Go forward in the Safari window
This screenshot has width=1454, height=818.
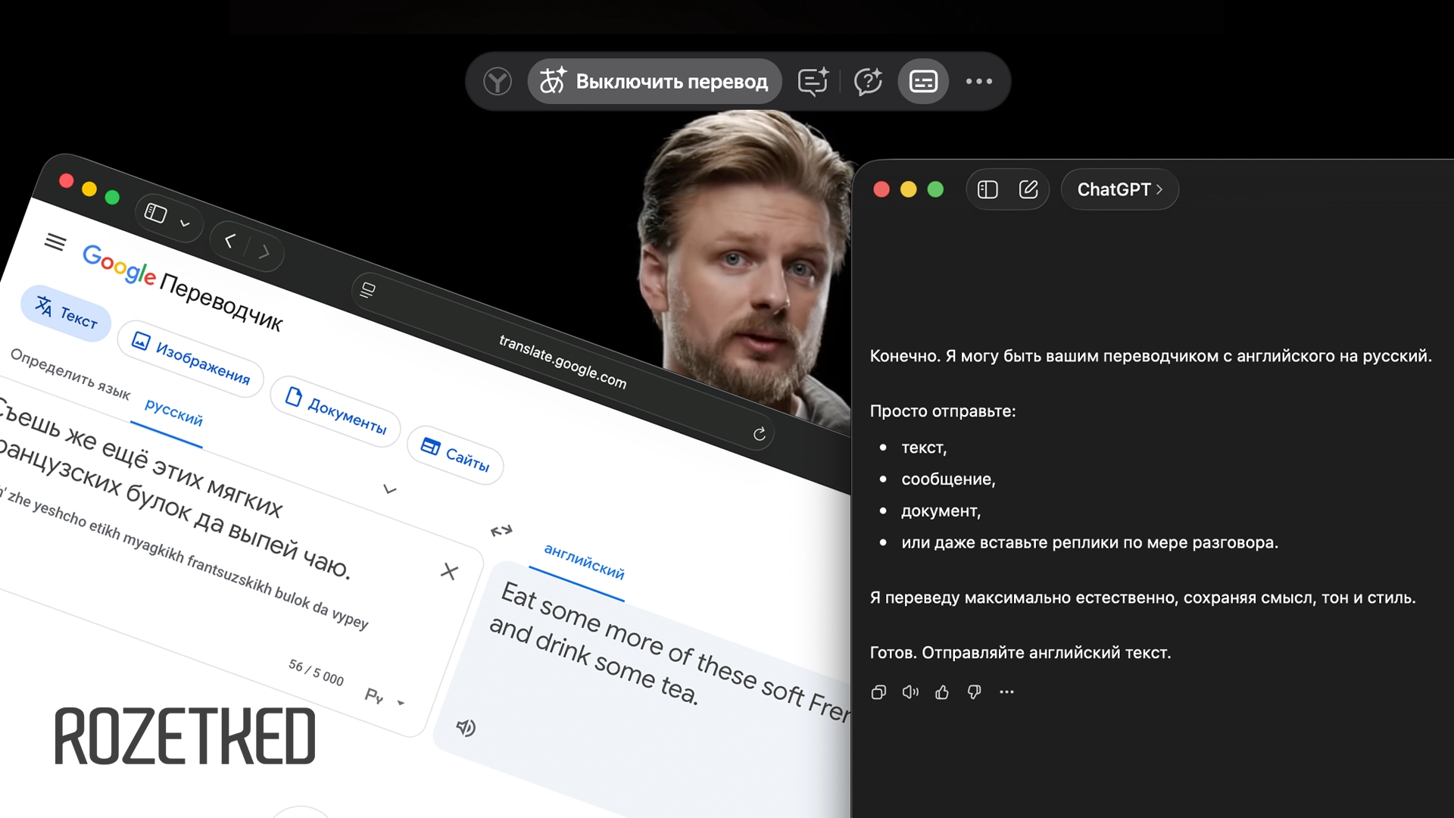pyautogui.click(x=264, y=252)
